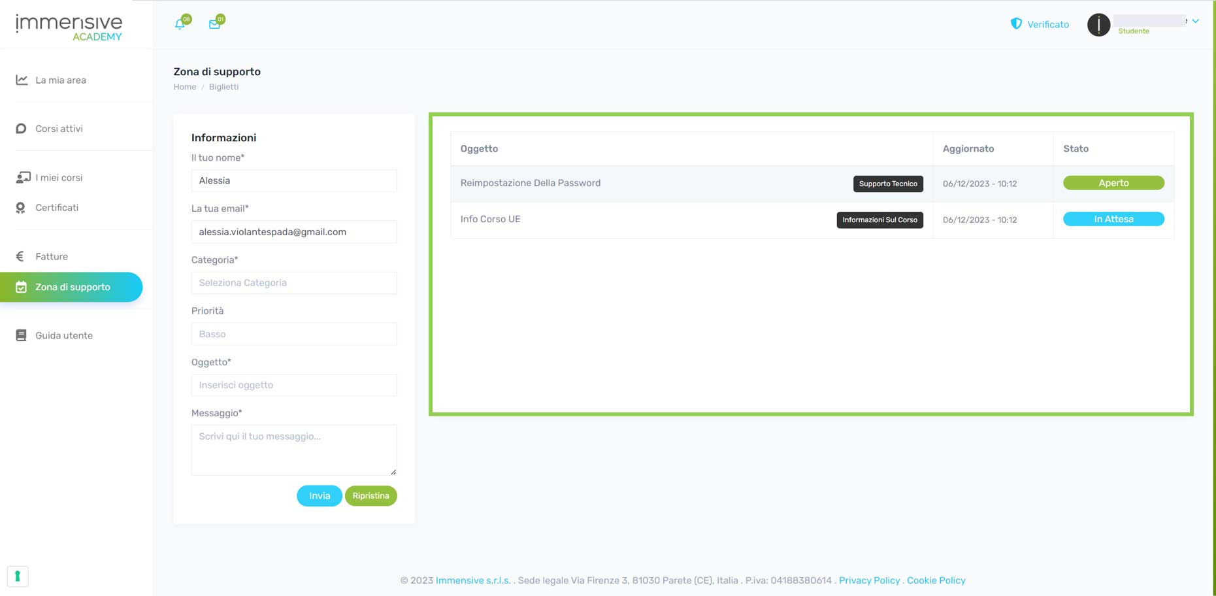Screen dimensions: 1216x596
Task: Open Guida utente in the sidebar
Action: tap(64, 335)
